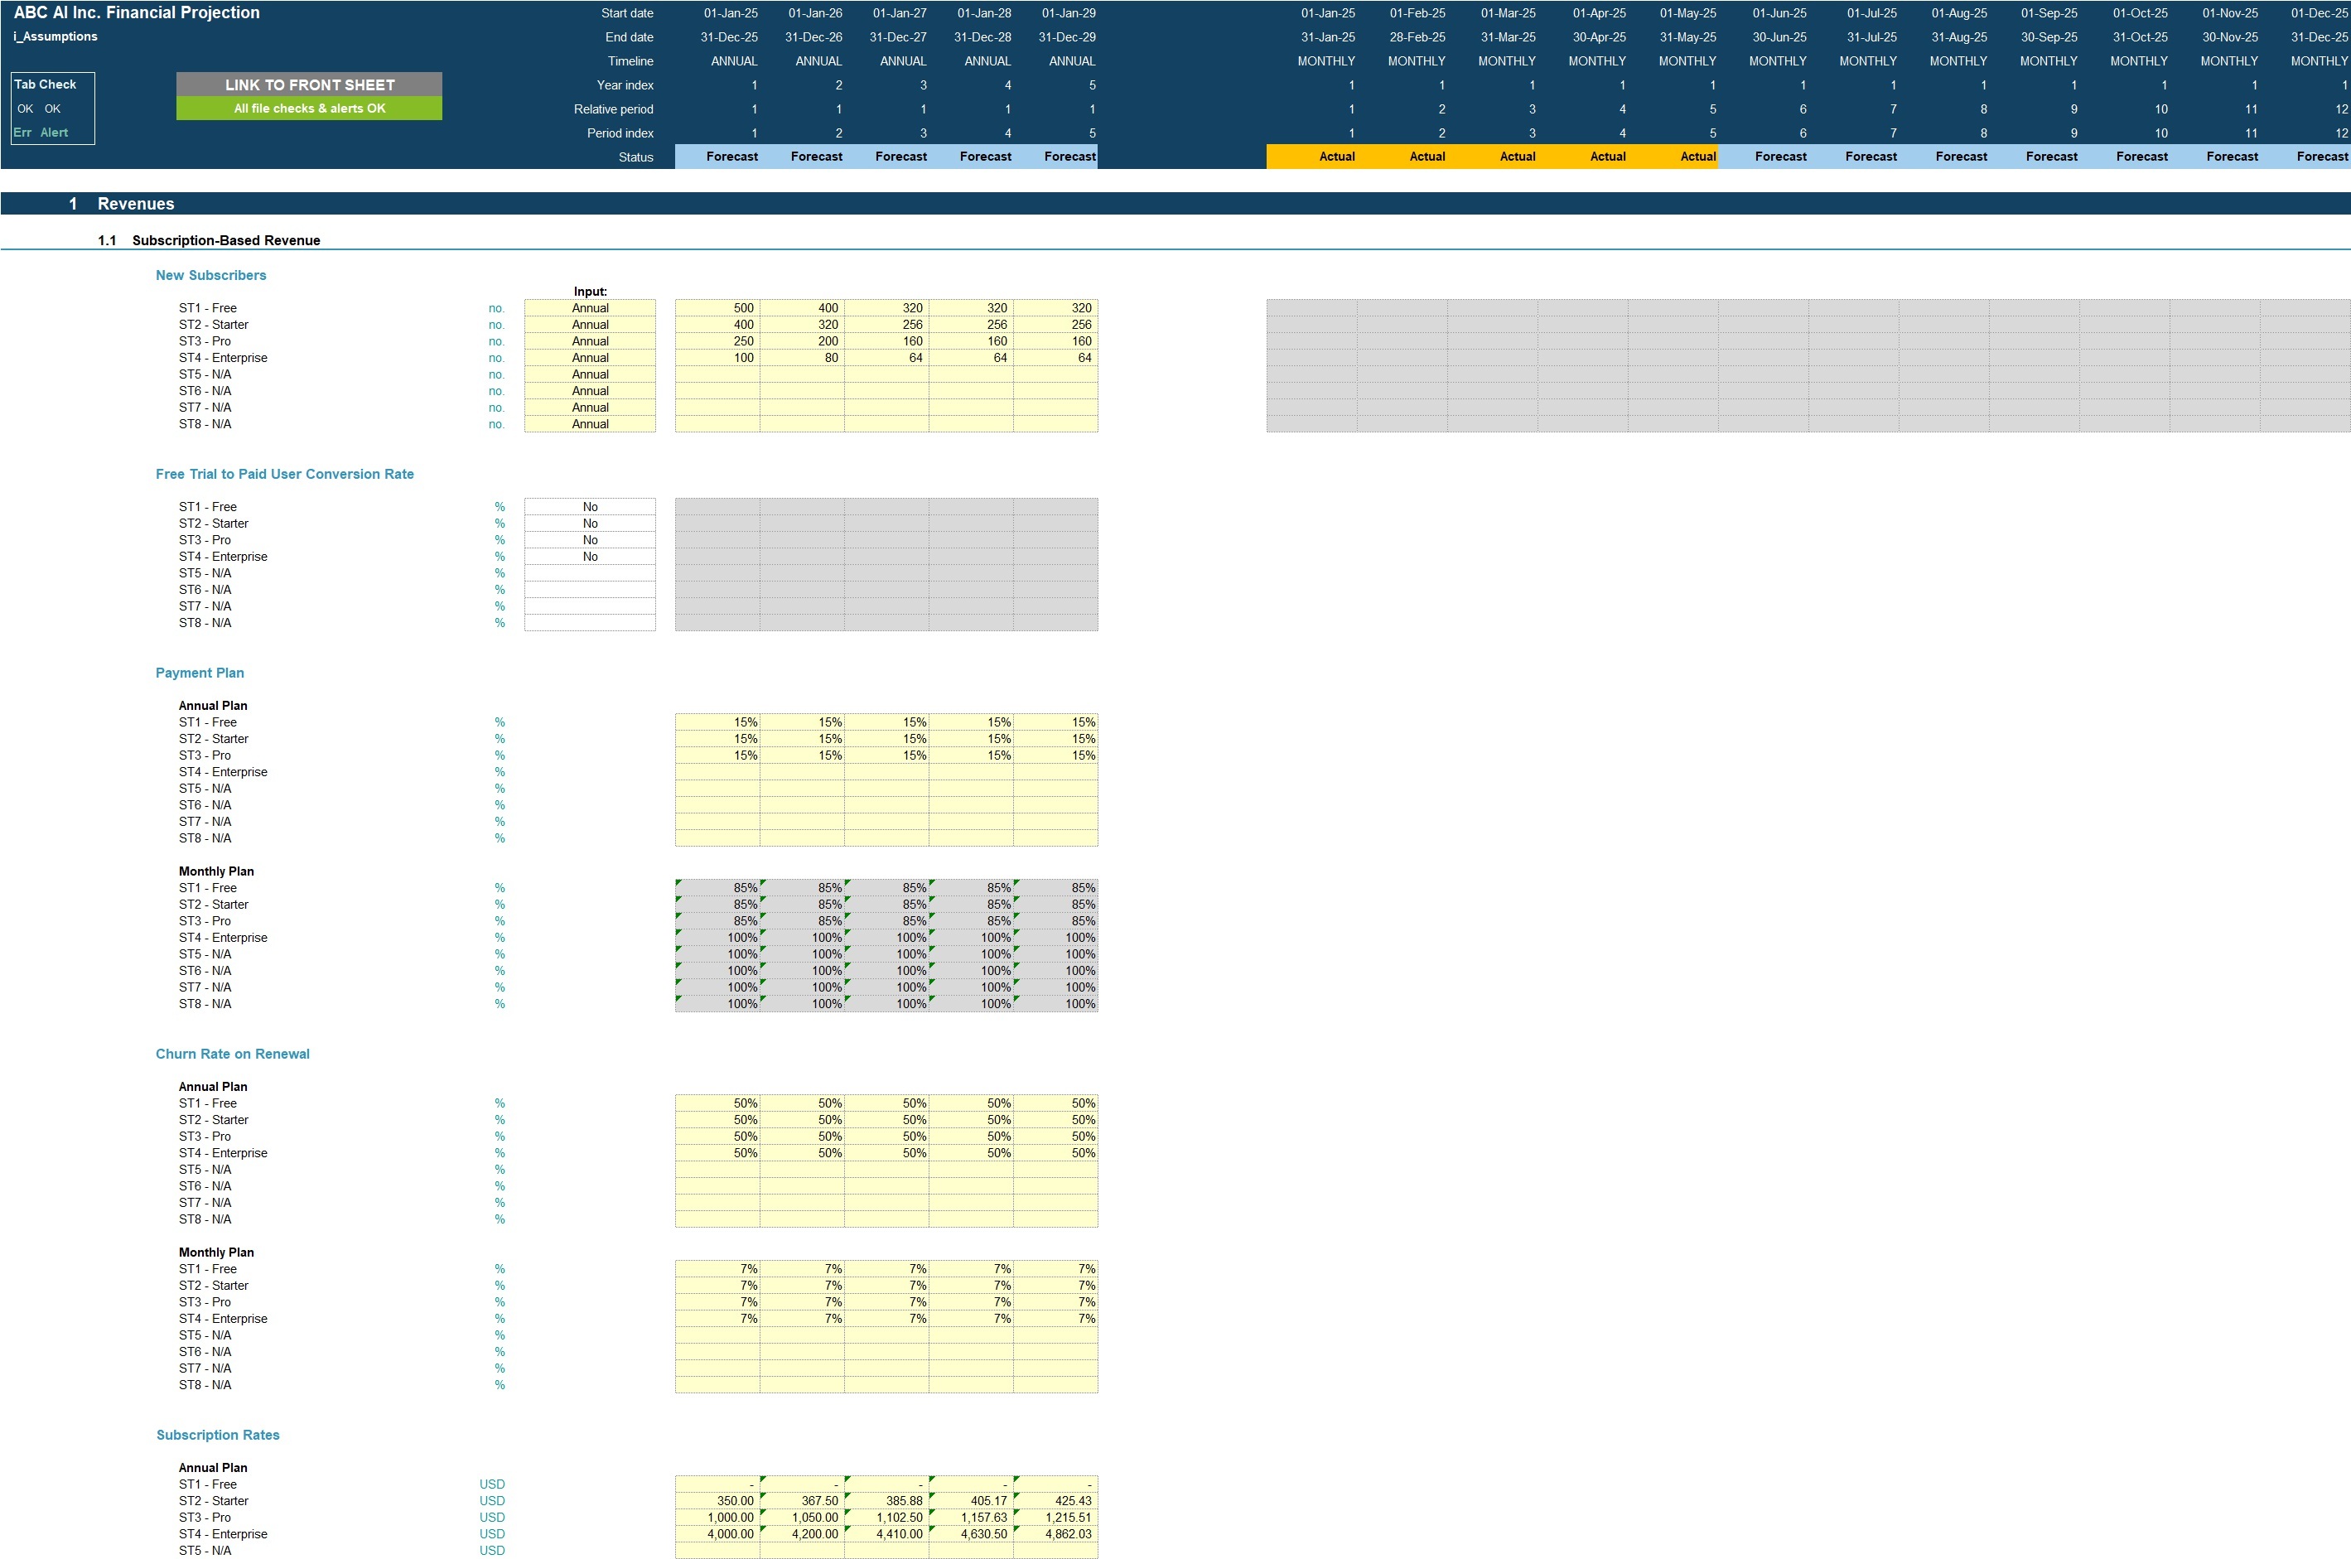Click the Payment Plan heading

coord(200,673)
